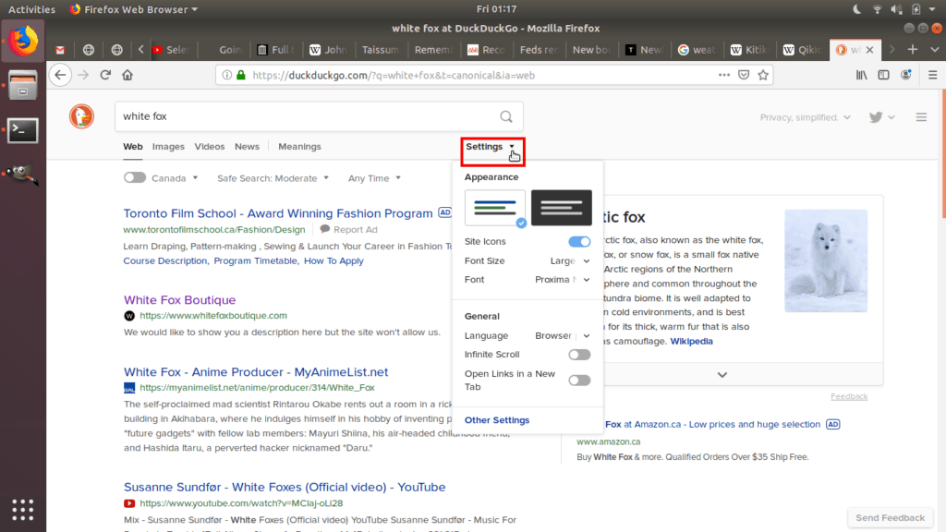The image size is (946, 532).
Task: Go to the Firefox home page icon
Action: 127,75
